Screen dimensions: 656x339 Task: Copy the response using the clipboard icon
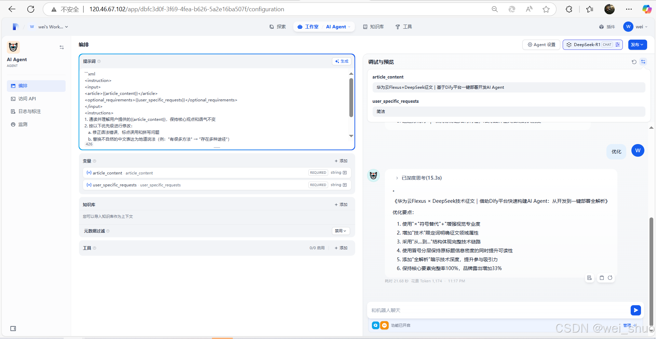point(602,278)
